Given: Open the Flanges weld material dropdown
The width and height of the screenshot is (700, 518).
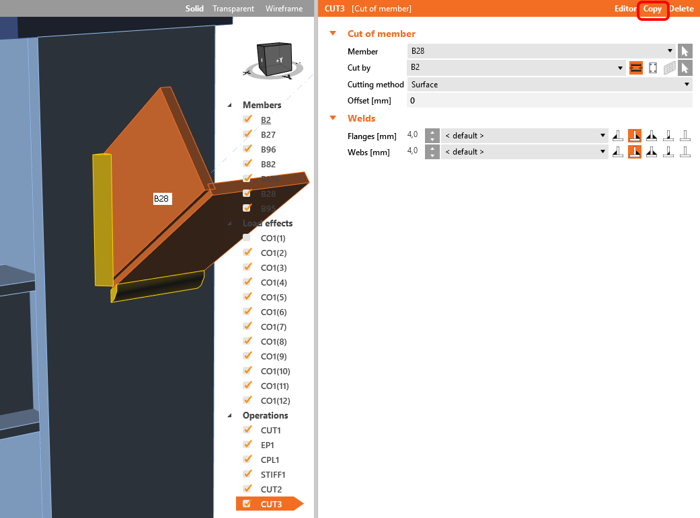Looking at the screenshot, I should click(524, 136).
